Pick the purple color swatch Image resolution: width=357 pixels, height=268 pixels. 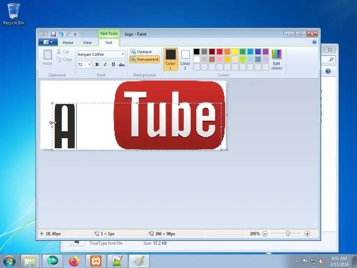point(265,52)
